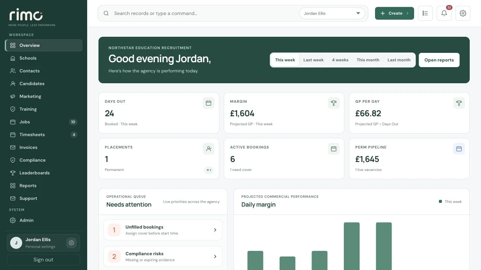The width and height of the screenshot is (481, 270).
Task: Click the rimo logo
Action: tap(26, 15)
